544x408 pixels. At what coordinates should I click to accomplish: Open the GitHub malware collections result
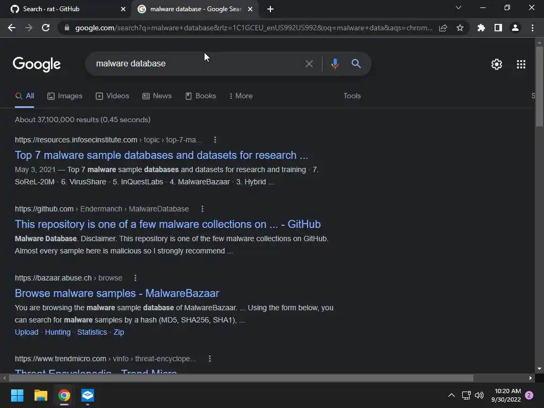167,224
